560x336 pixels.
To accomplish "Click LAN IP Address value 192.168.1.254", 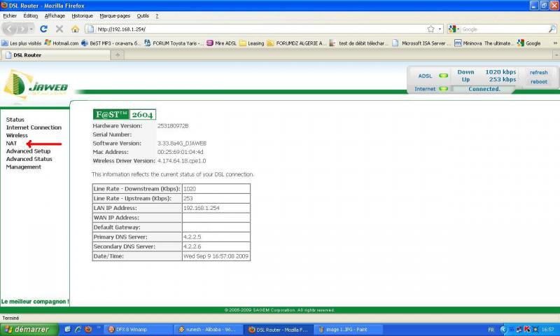I will point(201,208).
